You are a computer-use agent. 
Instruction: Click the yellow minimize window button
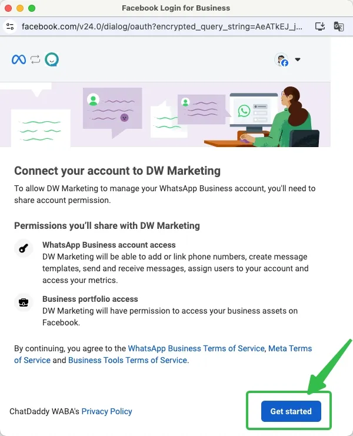pos(20,8)
